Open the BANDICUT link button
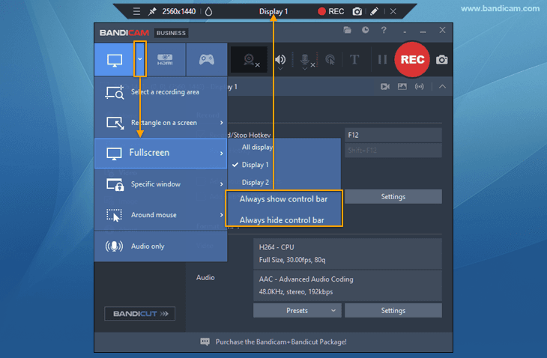The height and width of the screenshot is (358, 547). point(140,314)
